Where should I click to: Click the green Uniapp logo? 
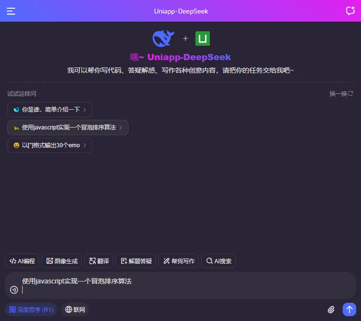pos(203,39)
